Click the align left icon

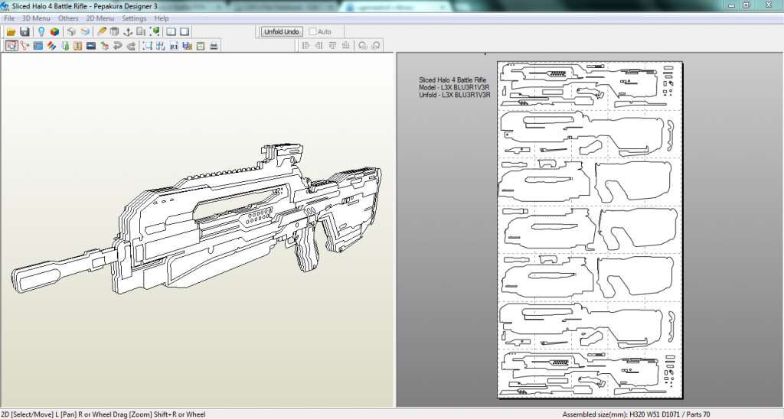coord(306,46)
